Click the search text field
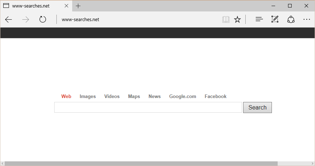 pyautogui.click(x=148, y=107)
